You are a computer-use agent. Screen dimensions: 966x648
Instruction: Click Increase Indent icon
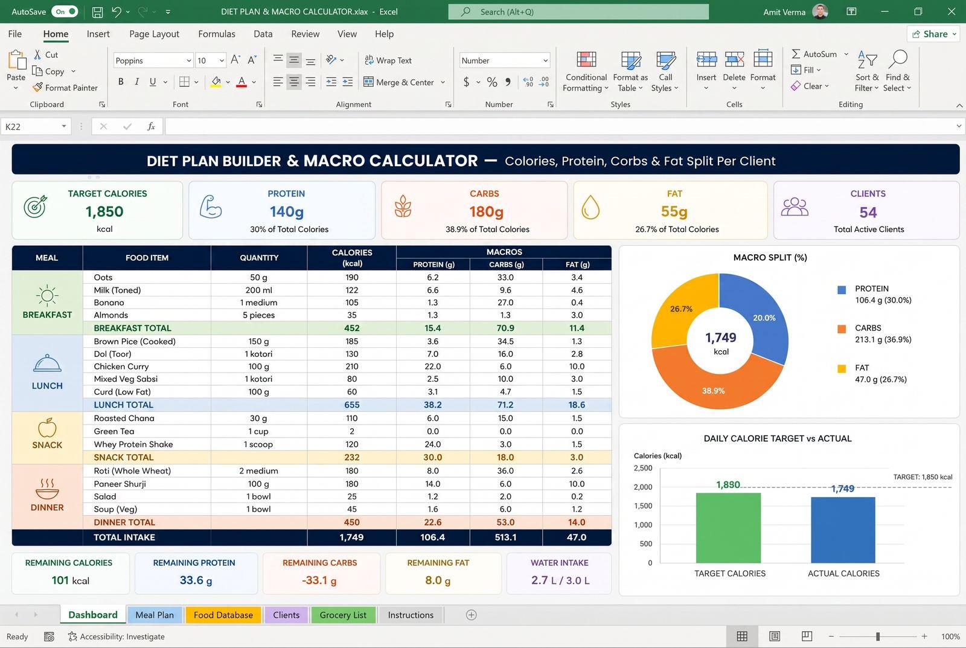(348, 82)
